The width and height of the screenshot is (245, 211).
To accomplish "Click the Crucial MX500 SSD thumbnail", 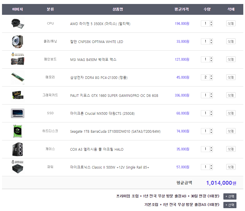I will 18,113.
